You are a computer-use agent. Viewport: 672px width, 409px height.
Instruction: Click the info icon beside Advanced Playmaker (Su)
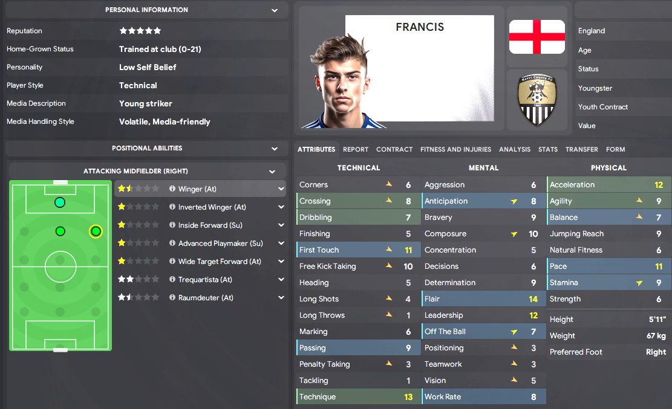pos(172,243)
